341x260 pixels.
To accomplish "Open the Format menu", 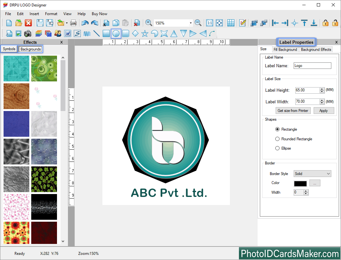I will tap(51, 14).
